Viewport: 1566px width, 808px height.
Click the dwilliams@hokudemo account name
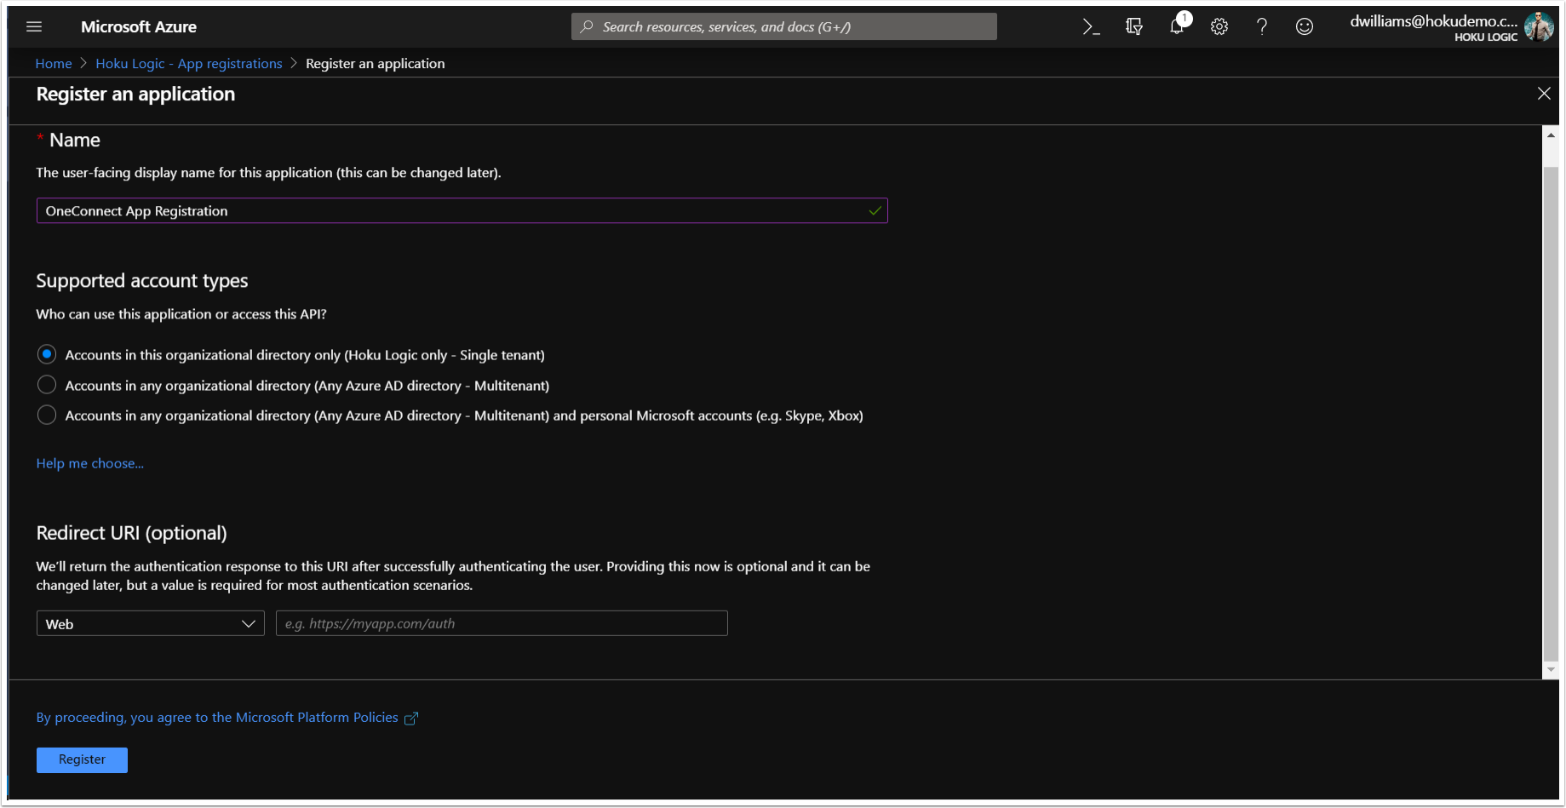point(1434,21)
